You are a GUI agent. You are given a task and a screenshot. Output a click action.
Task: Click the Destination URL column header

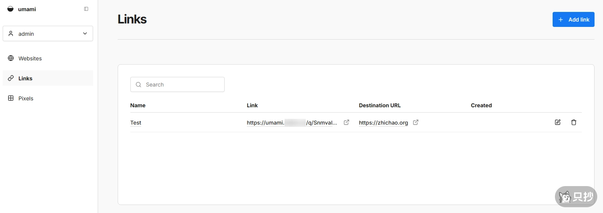click(x=380, y=105)
